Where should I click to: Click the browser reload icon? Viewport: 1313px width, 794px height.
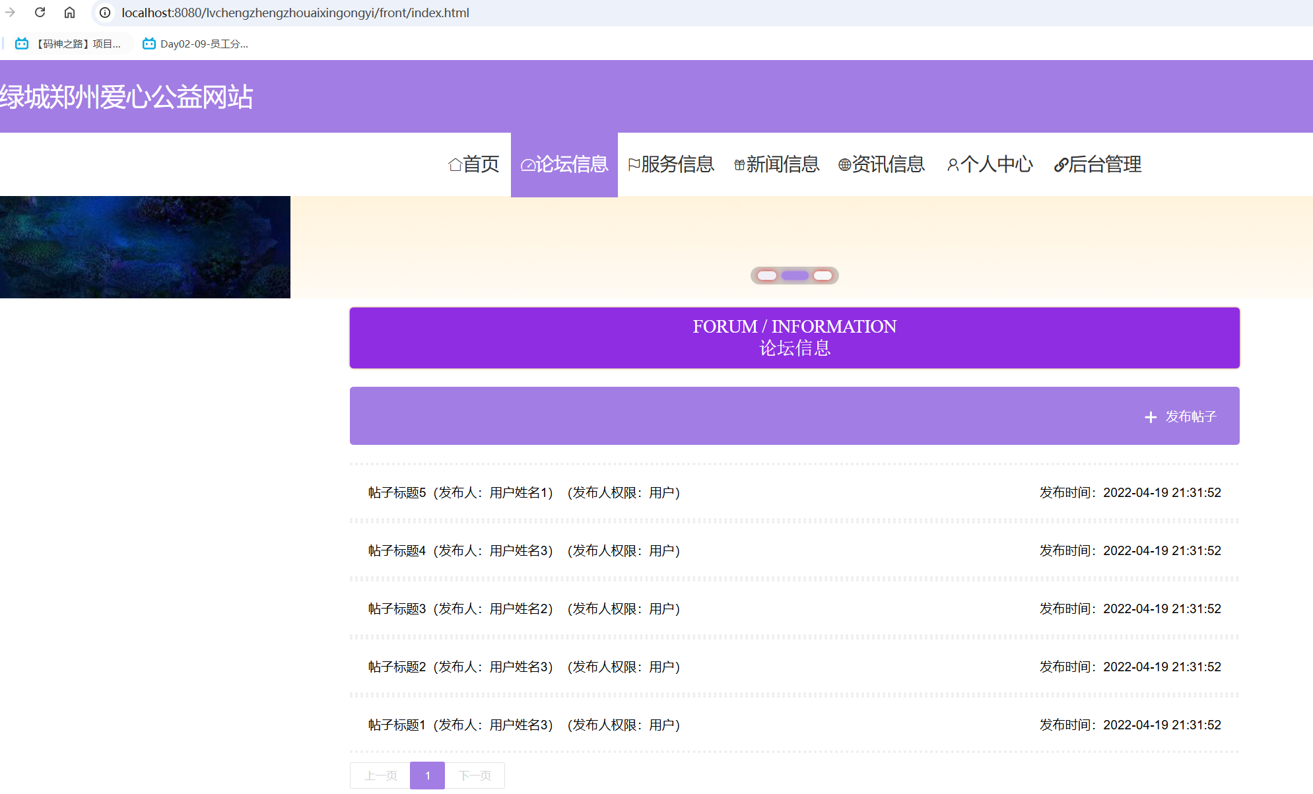[40, 13]
